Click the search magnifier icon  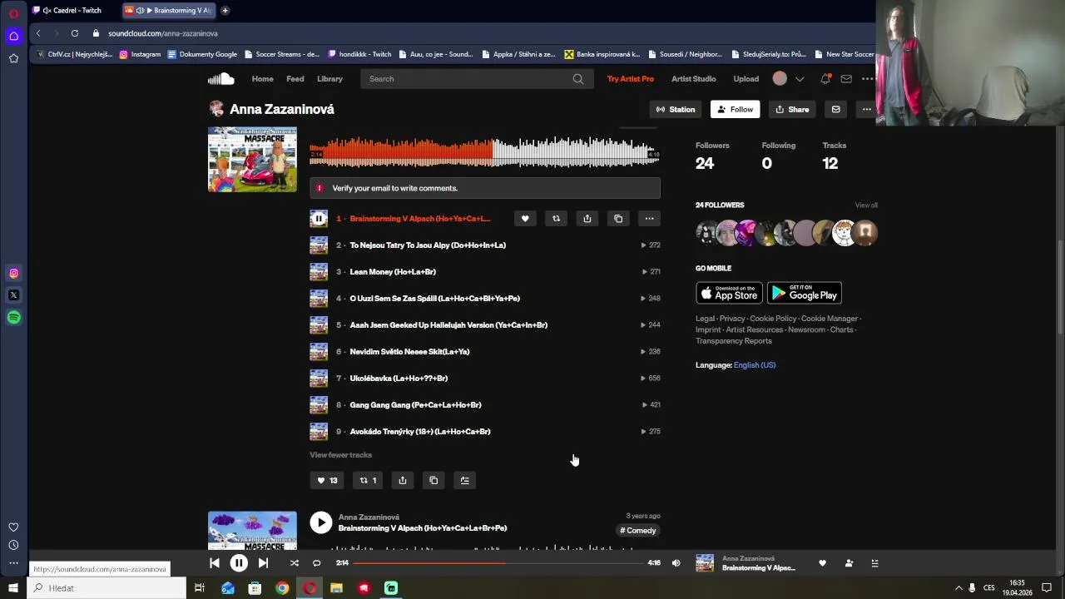pos(578,79)
